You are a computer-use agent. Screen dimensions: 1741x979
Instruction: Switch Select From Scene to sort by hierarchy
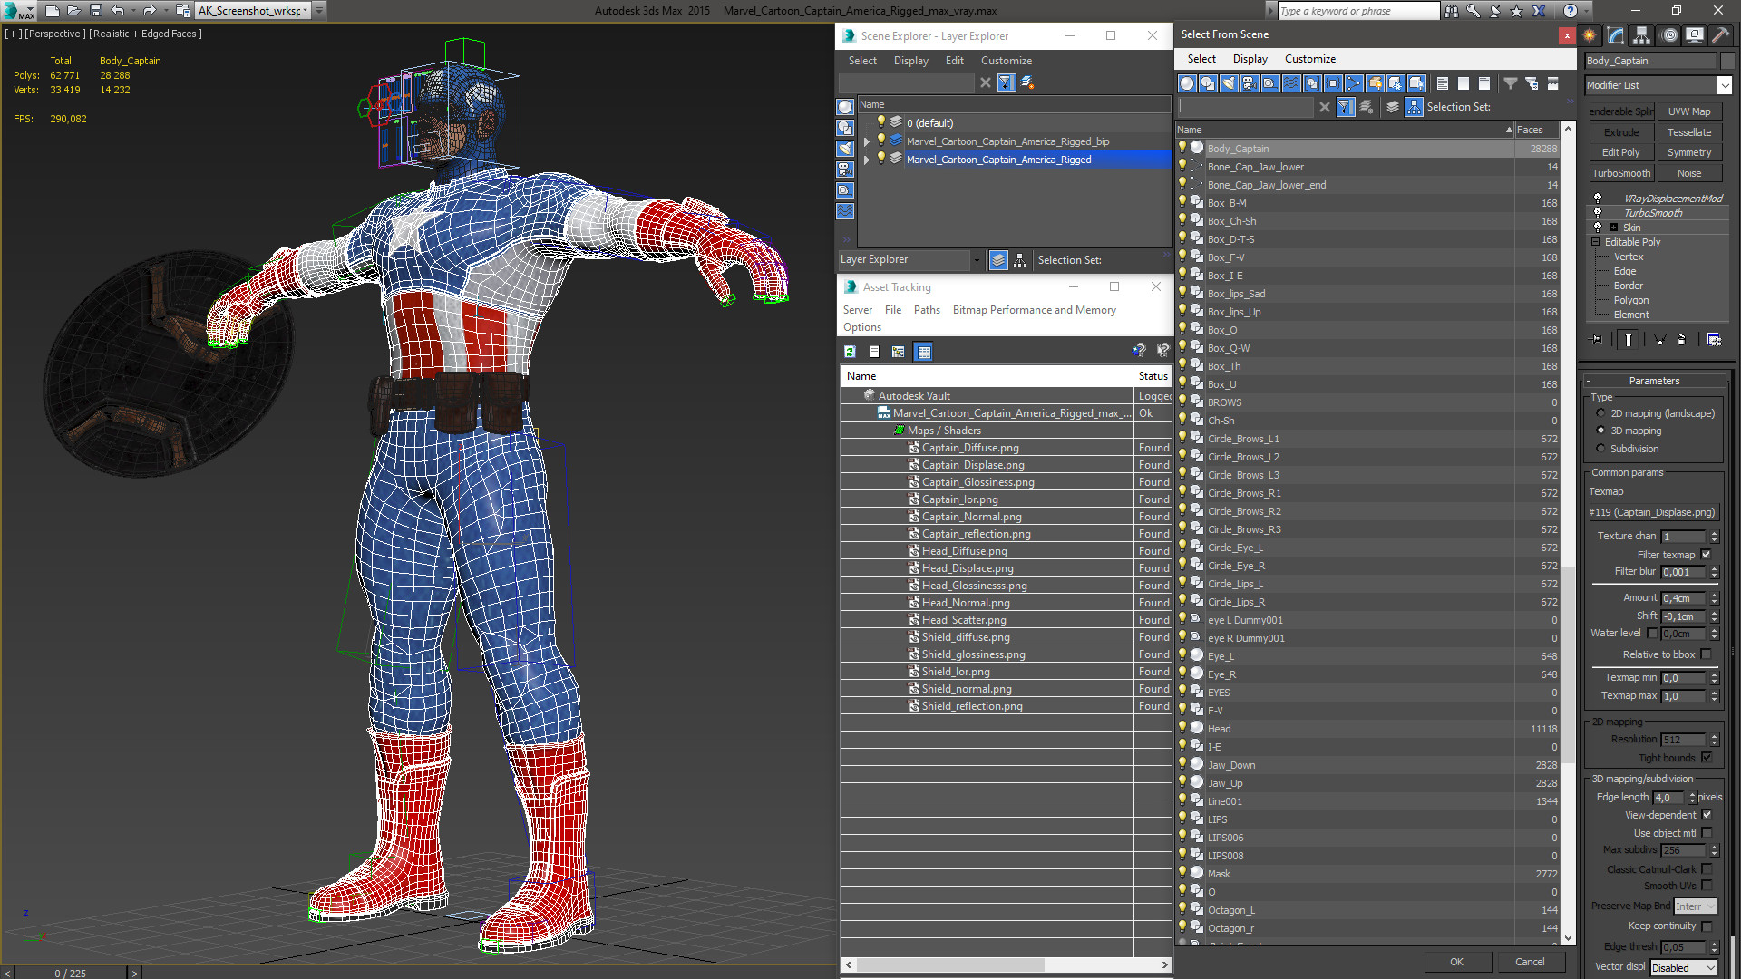(x=1414, y=107)
